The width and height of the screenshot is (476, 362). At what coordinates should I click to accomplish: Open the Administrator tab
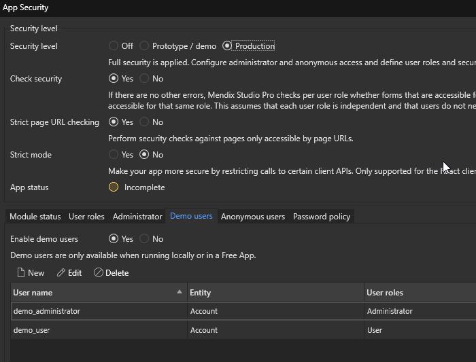tap(137, 217)
